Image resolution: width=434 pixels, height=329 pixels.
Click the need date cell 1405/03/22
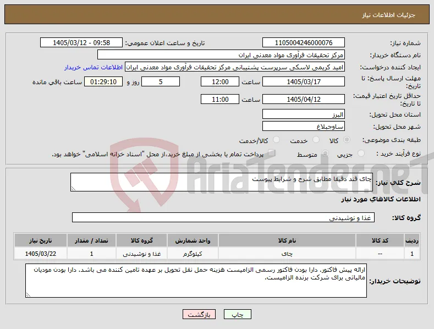point(40,254)
